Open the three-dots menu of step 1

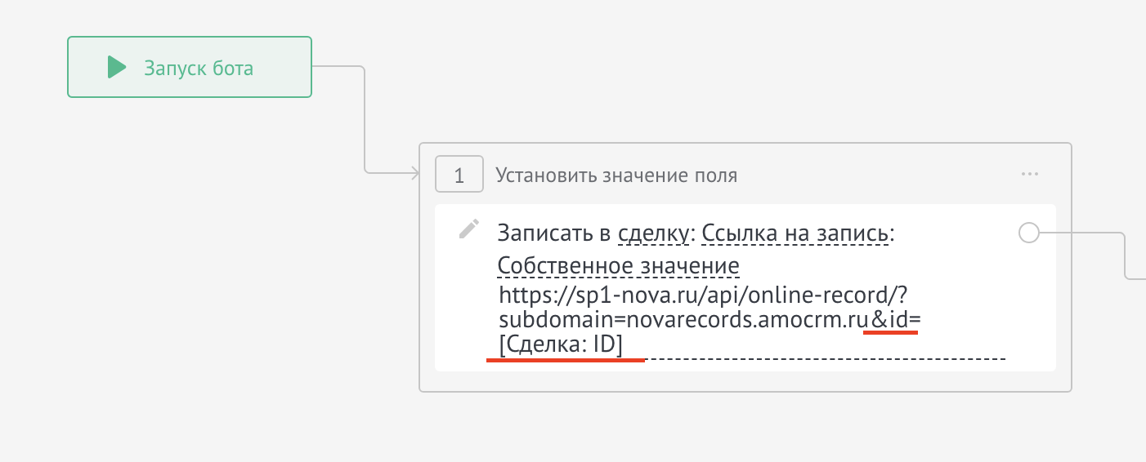click(x=1029, y=174)
